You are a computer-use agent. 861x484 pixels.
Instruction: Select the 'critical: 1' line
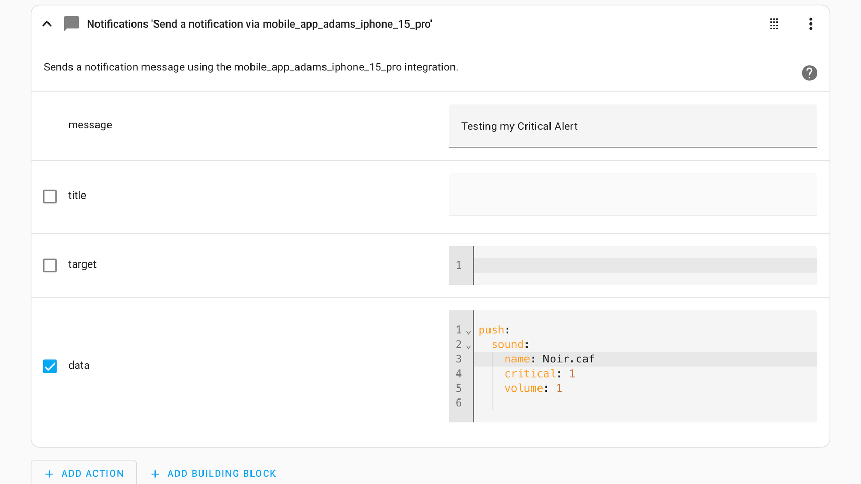[x=540, y=373]
